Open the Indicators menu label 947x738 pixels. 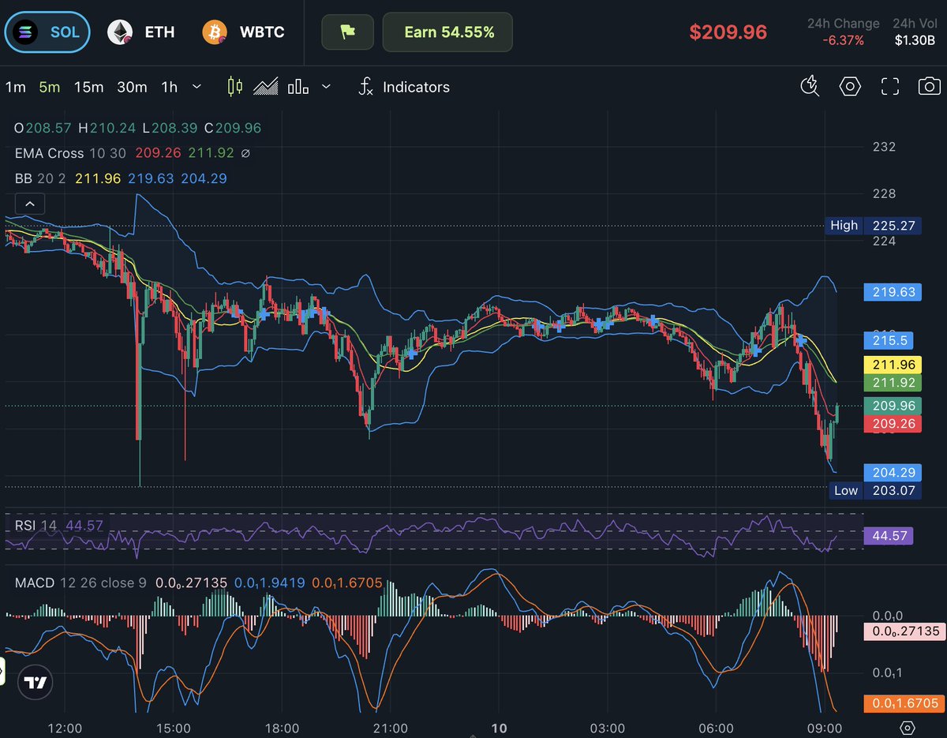[416, 87]
